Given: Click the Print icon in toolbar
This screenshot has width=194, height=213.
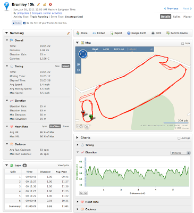Looking at the screenshot, I should pos(153,33).
